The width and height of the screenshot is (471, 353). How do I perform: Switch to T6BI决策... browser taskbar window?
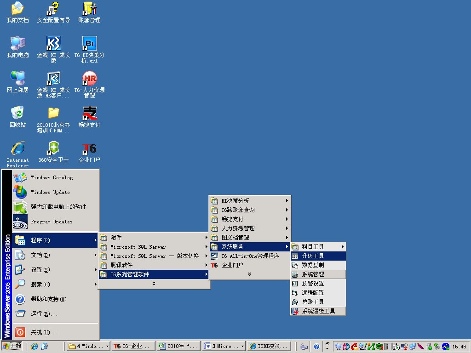[269, 347]
